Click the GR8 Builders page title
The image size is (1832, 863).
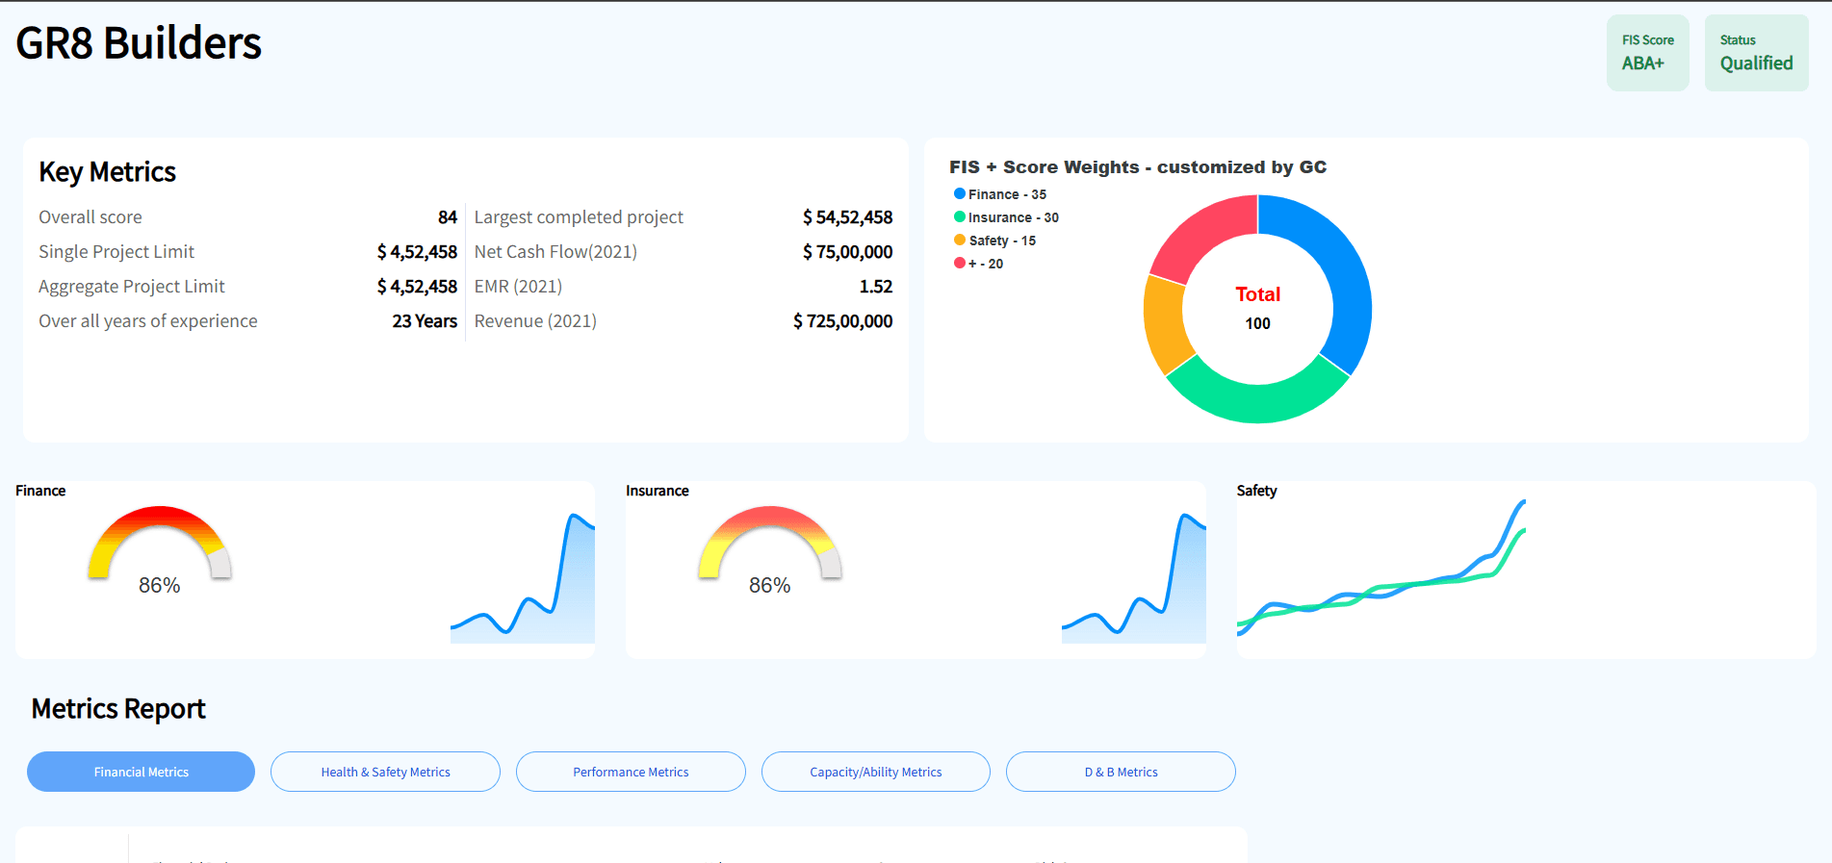(x=139, y=43)
